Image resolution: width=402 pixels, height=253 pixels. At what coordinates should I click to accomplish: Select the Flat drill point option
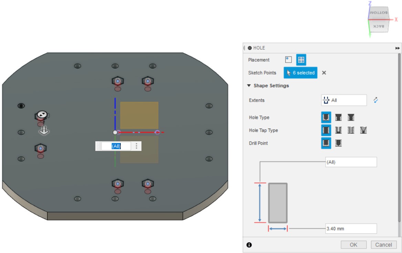pos(326,143)
